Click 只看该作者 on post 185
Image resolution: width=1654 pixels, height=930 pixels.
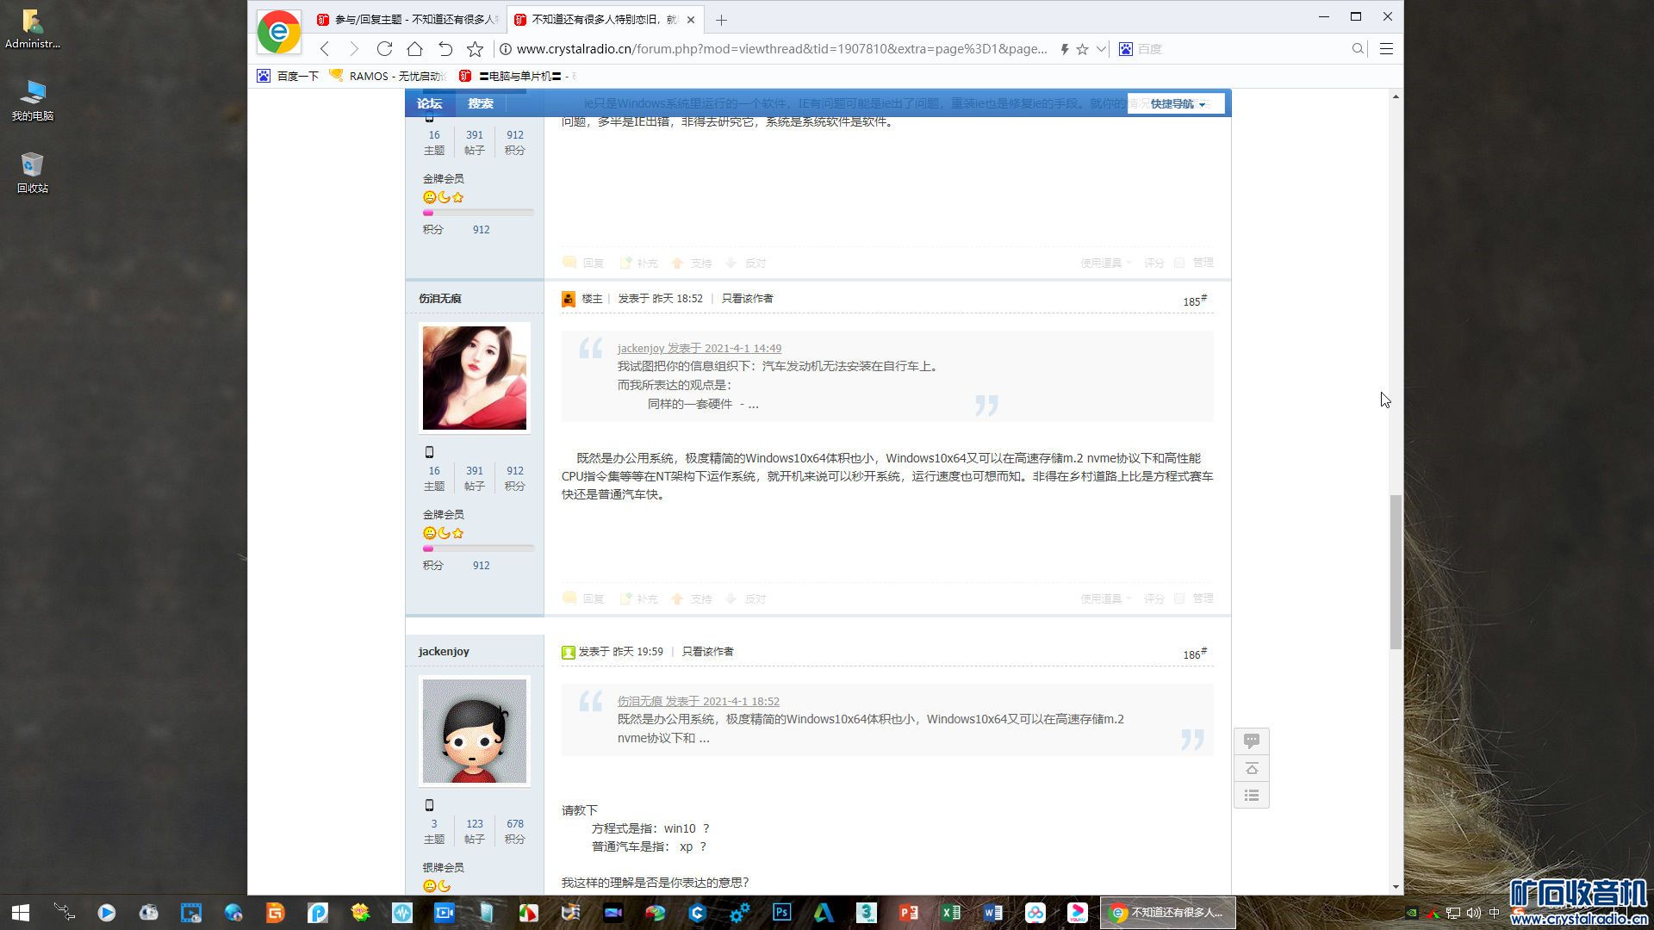point(747,299)
